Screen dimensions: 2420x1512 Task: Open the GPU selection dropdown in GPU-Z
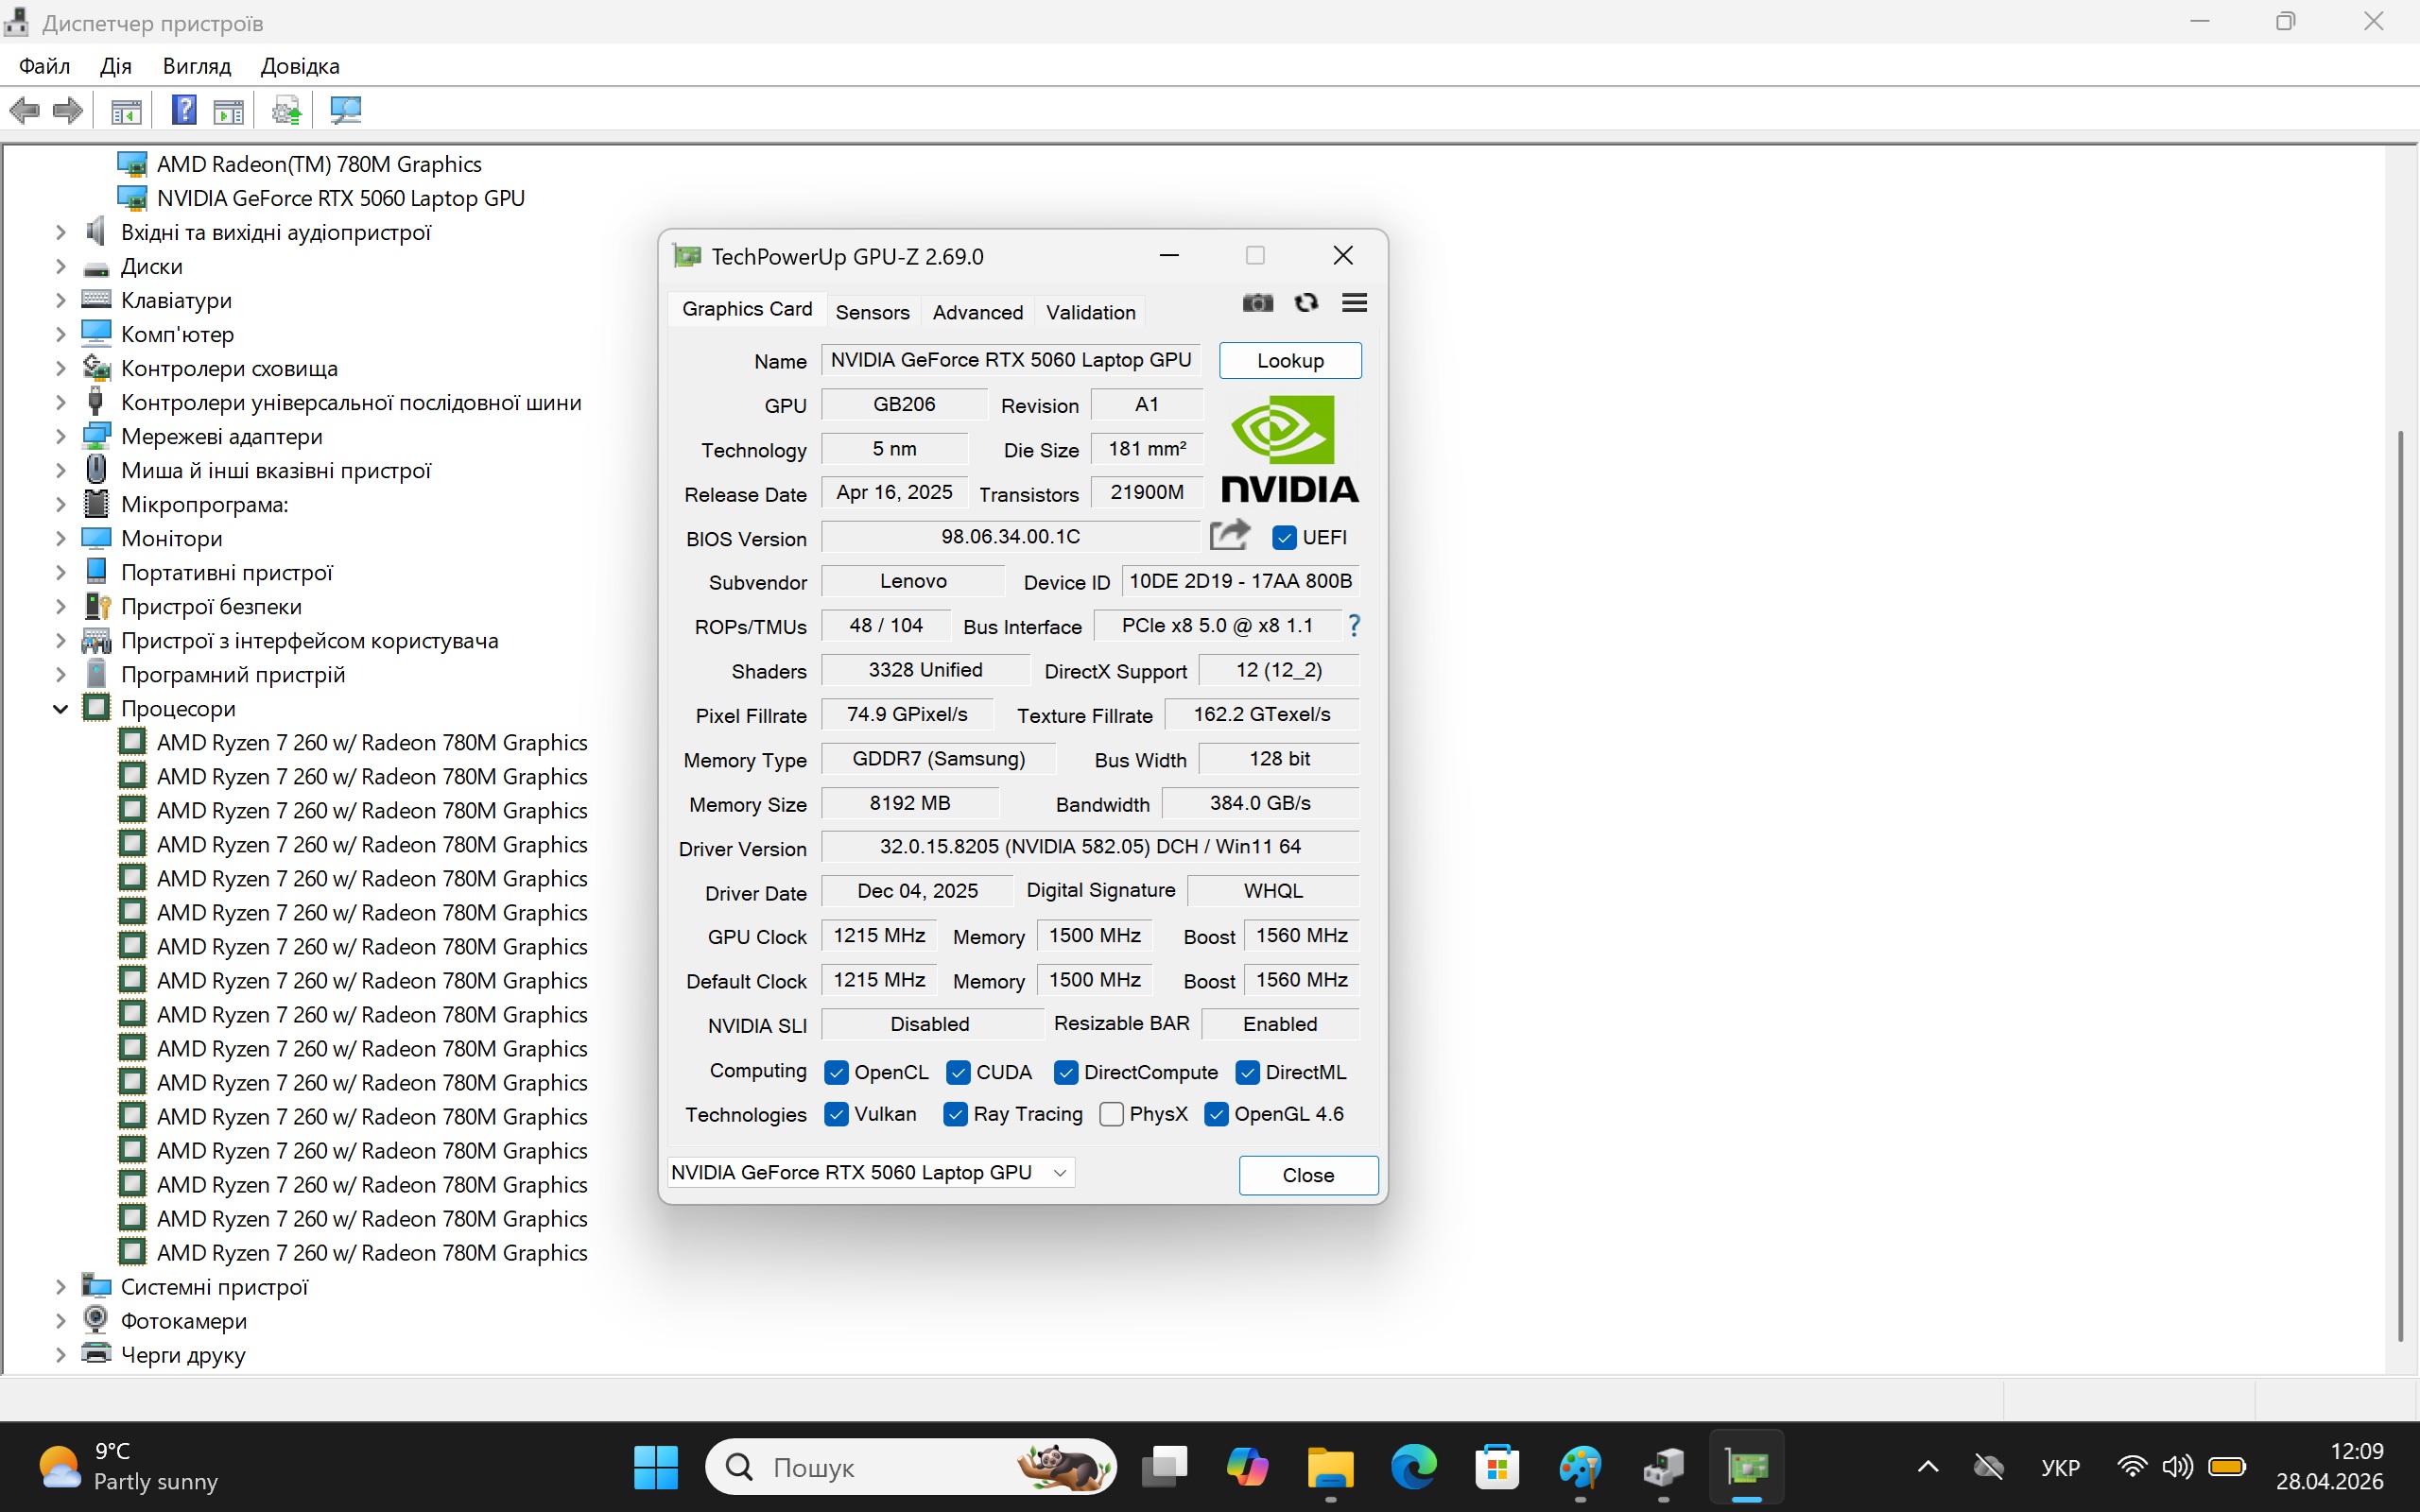pyautogui.click(x=1060, y=1173)
